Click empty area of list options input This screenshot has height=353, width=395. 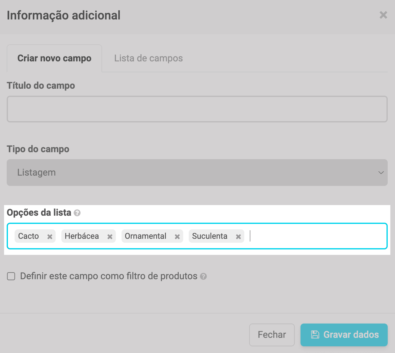click(316, 236)
